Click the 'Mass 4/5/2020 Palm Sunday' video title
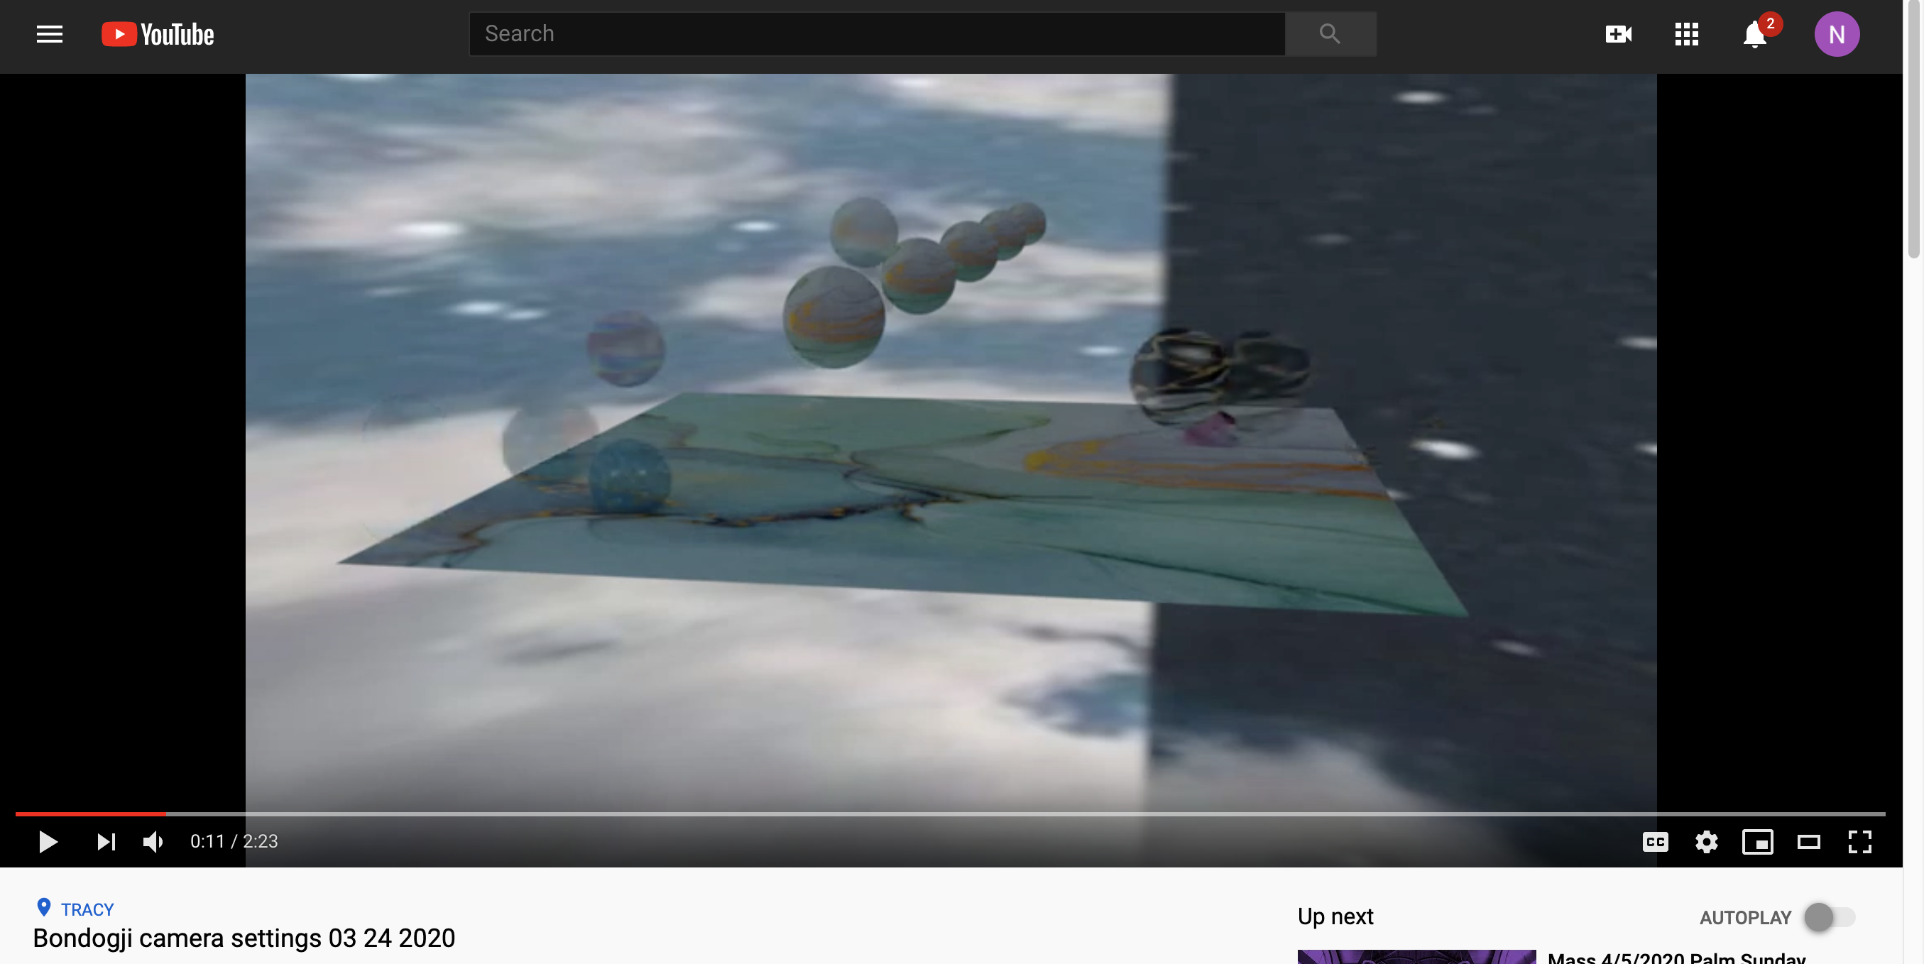The height and width of the screenshot is (964, 1924). pos(1676,958)
